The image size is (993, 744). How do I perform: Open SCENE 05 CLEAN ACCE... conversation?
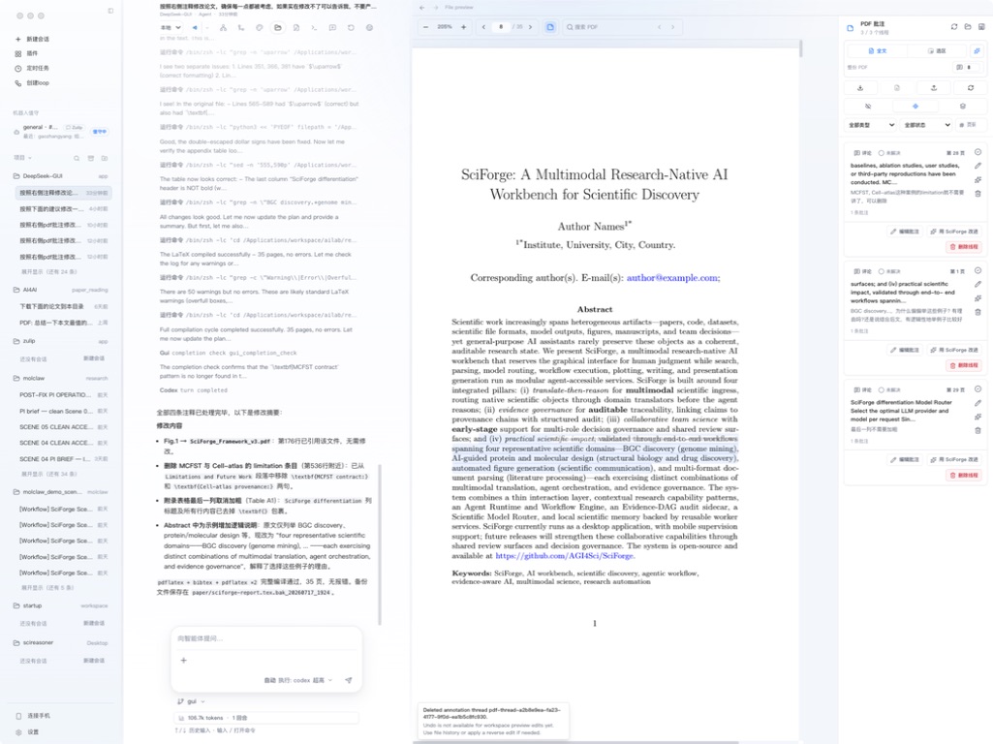coord(63,427)
